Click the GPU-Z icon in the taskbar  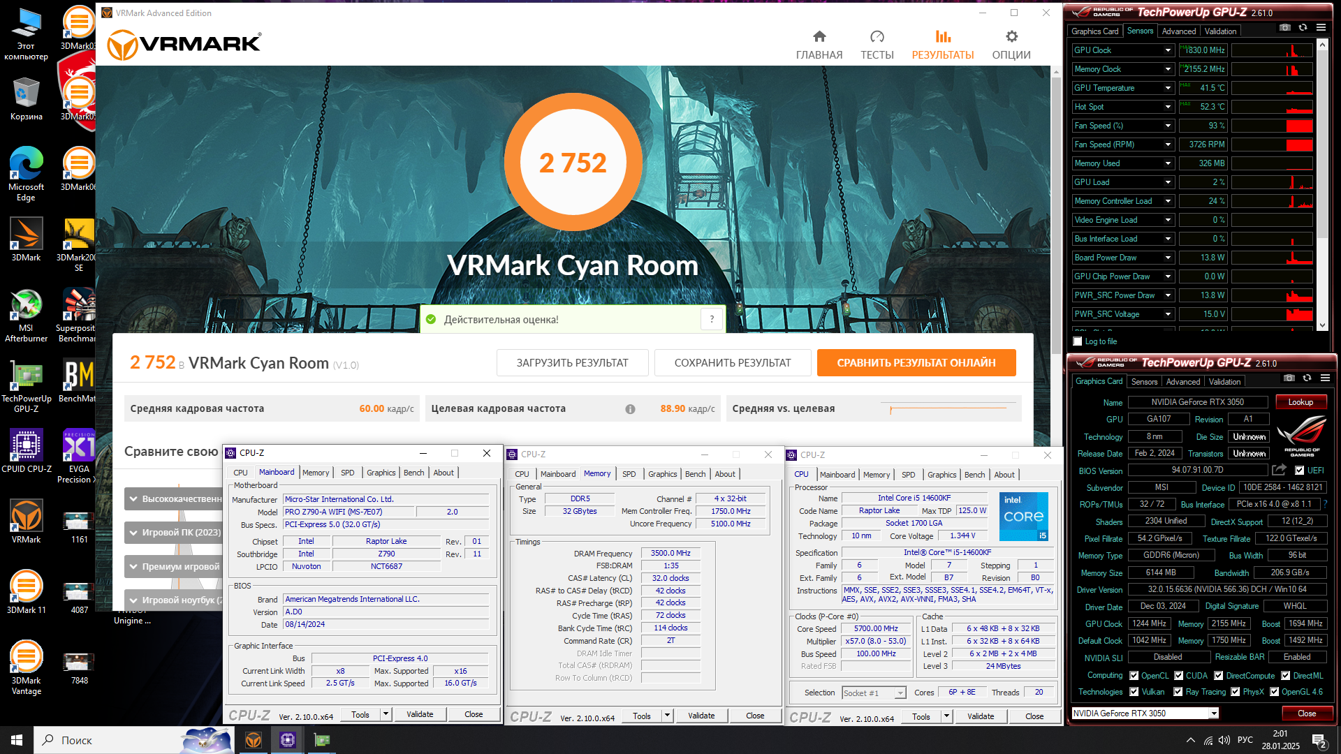[321, 740]
